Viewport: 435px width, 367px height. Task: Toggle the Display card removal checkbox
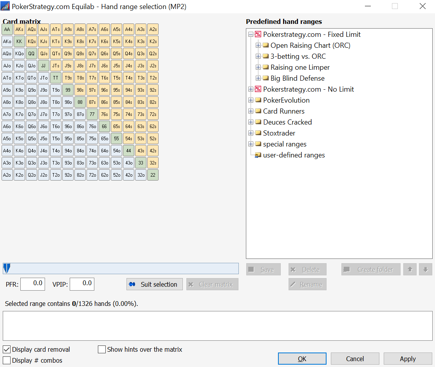pyautogui.click(x=7, y=349)
